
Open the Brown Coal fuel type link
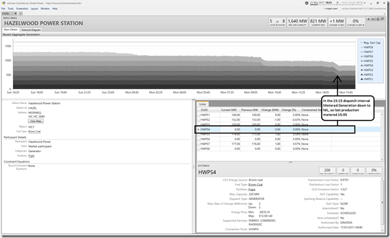[x=34, y=132]
